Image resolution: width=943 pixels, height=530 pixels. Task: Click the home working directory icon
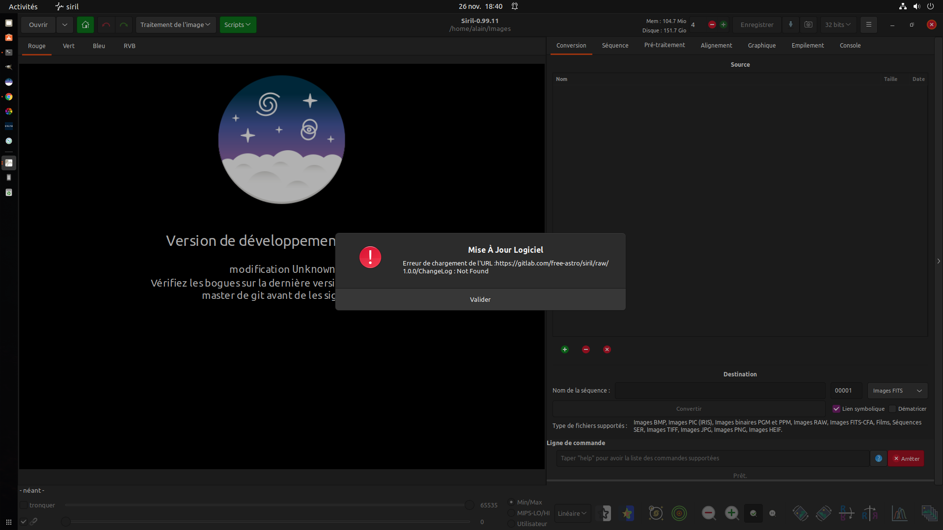click(85, 25)
